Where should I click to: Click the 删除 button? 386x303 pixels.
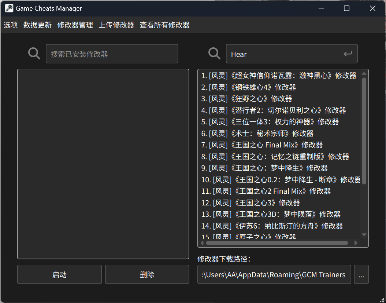pos(147,274)
